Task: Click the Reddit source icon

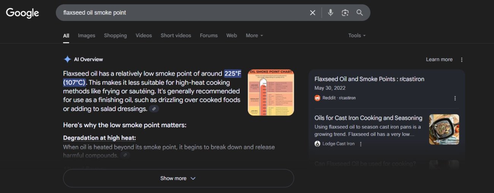Action: (x=318, y=98)
